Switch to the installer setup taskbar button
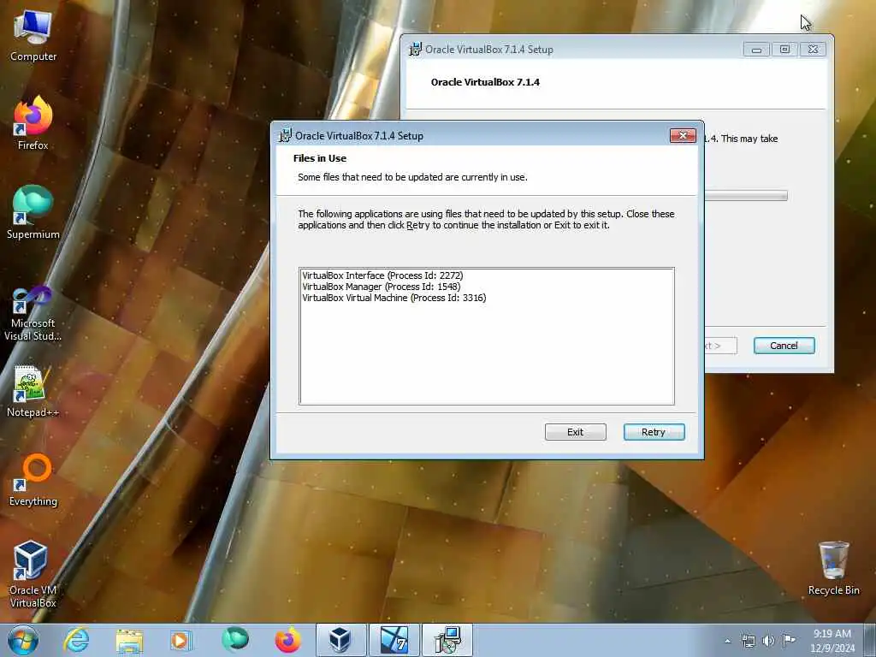The image size is (876, 657). coord(447,640)
